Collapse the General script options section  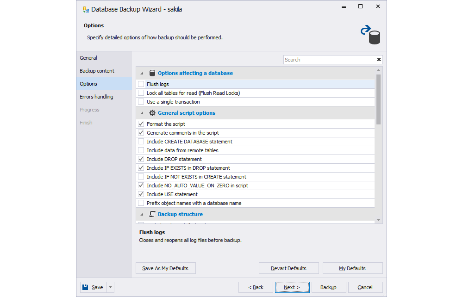coord(142,112)
